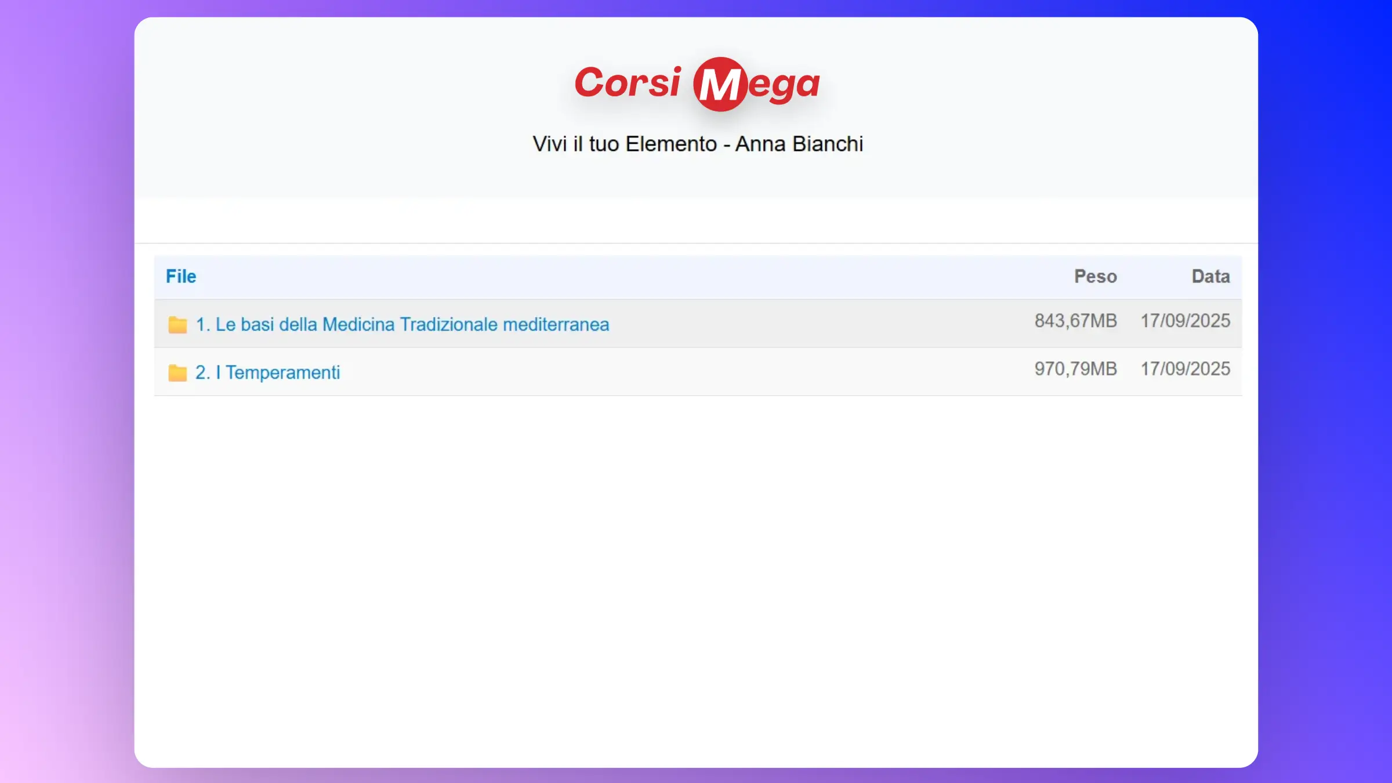The height and width of the screenshot is (783, 1392).
Task: Sort by the Peso column header
Action: 1095,277
